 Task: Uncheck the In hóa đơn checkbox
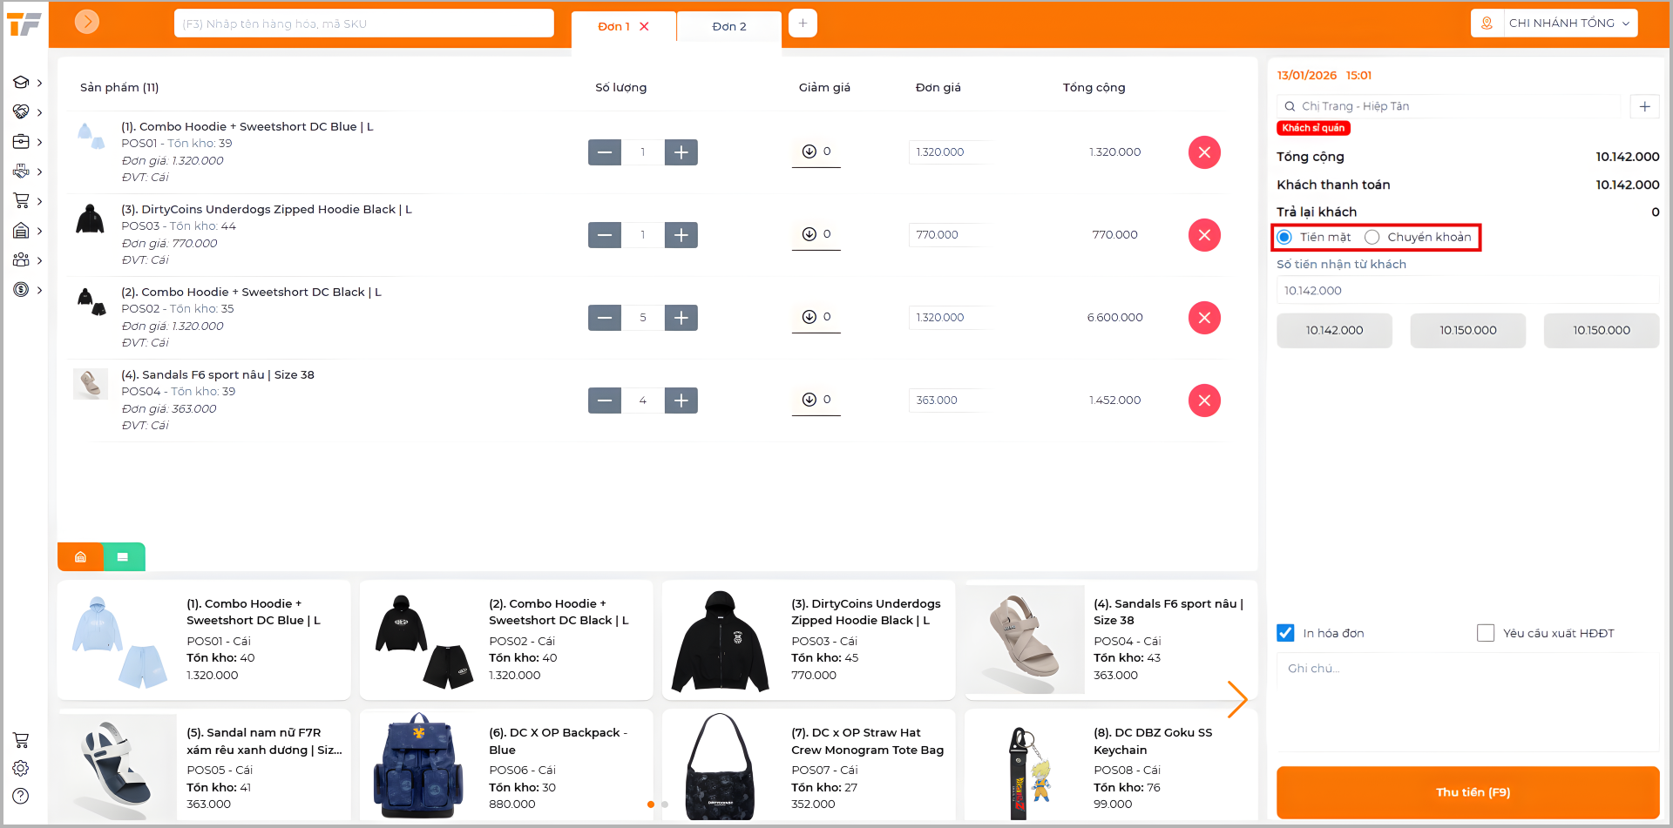(x=1285, y=633)
